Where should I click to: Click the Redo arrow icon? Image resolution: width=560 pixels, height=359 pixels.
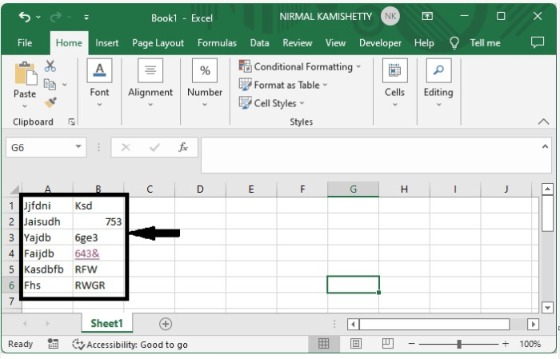[x=55, y=17]
